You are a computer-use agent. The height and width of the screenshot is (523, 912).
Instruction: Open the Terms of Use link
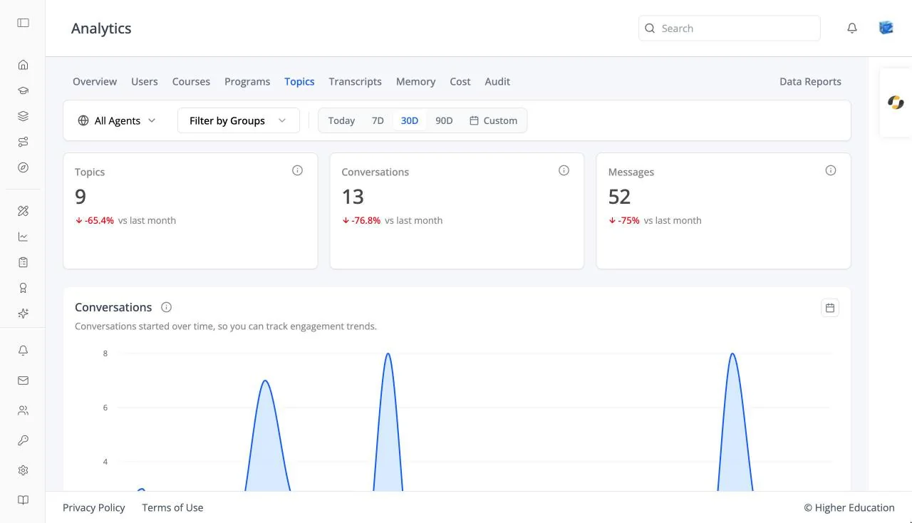coord(172,507)
